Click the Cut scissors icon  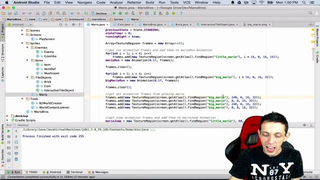[37, 13]
